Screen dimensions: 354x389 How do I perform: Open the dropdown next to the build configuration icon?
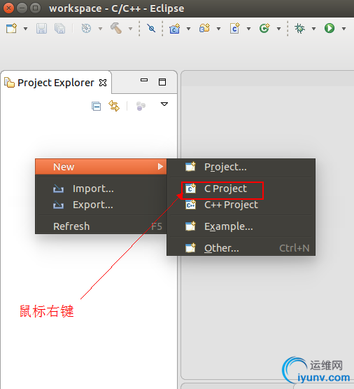coord(100,29)
